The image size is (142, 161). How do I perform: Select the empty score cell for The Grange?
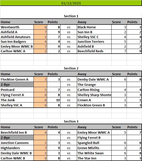[119, 84]
